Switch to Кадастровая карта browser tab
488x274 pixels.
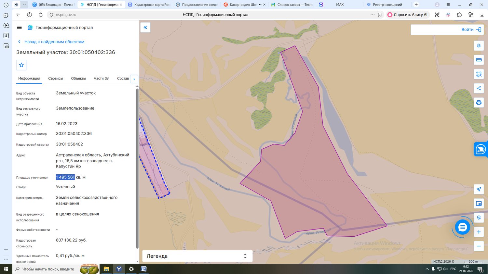149,5
